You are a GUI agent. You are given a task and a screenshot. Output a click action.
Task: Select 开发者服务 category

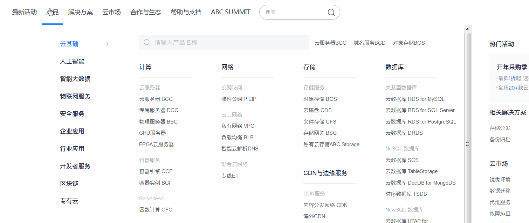point(75,166)
